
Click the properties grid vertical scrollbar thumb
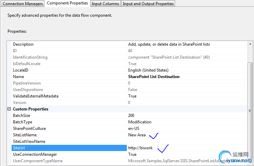251,85
